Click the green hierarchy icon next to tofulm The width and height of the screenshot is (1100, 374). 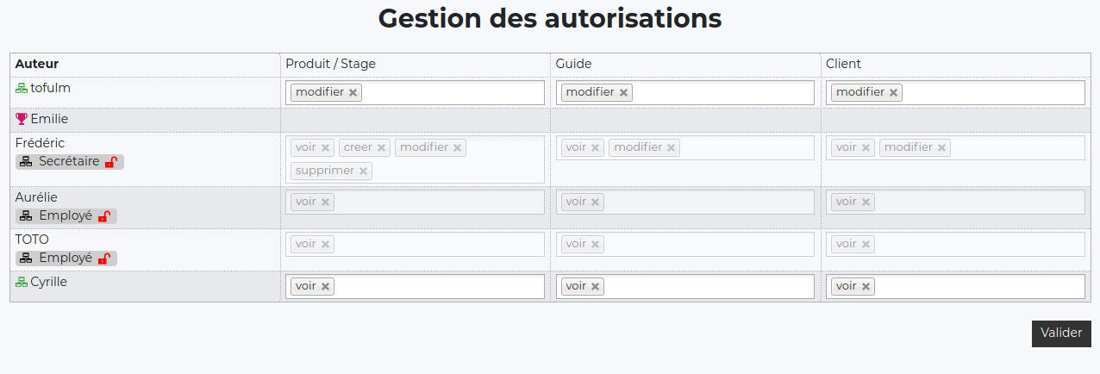[22, 88]
